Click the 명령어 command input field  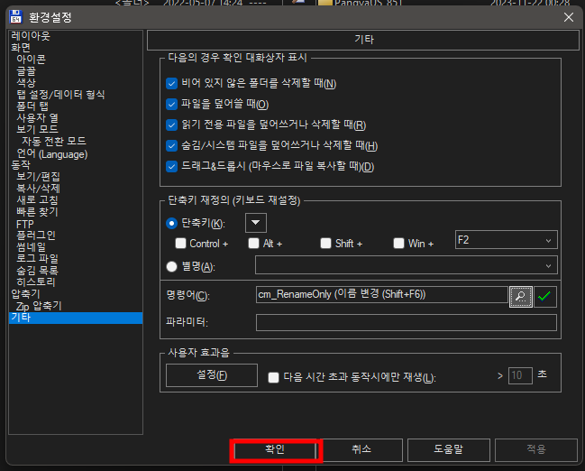tap(382, 295)
